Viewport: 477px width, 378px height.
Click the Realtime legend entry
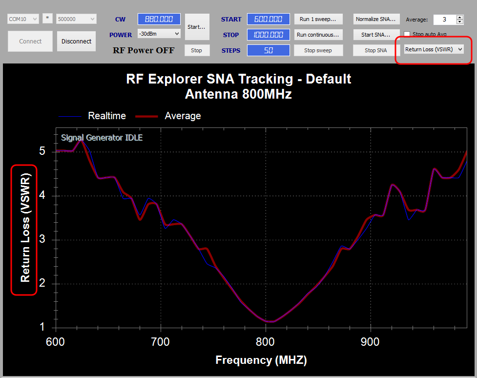(92, 116)
